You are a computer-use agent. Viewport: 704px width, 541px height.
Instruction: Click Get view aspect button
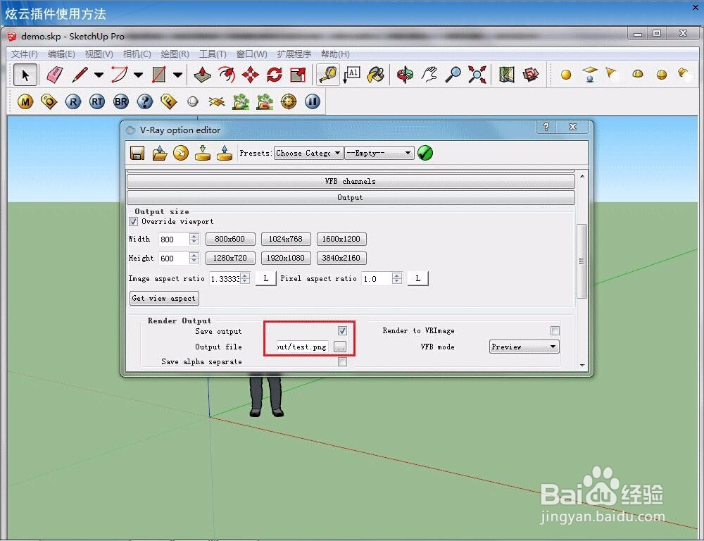tap(164, 299)
